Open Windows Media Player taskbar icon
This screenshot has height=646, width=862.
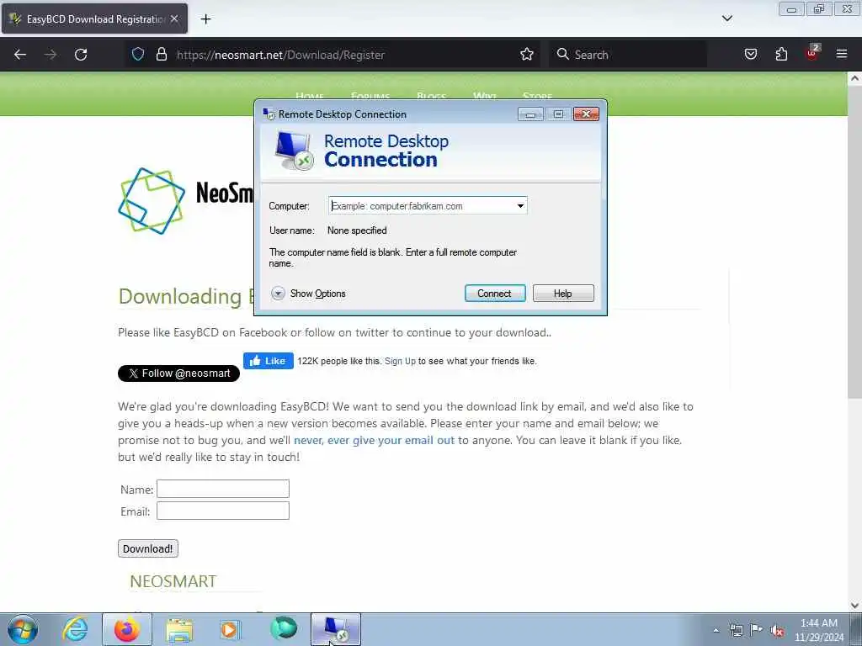click(x=230, y=629)
